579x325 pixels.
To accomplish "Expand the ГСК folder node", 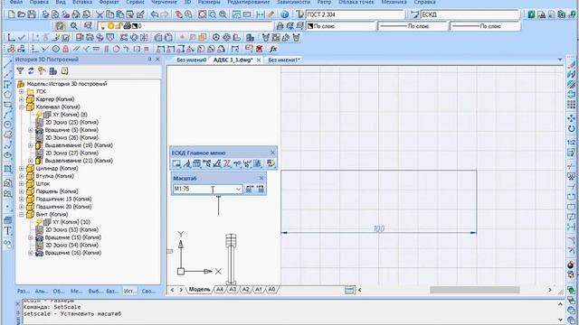I will (x=22, y=91).
